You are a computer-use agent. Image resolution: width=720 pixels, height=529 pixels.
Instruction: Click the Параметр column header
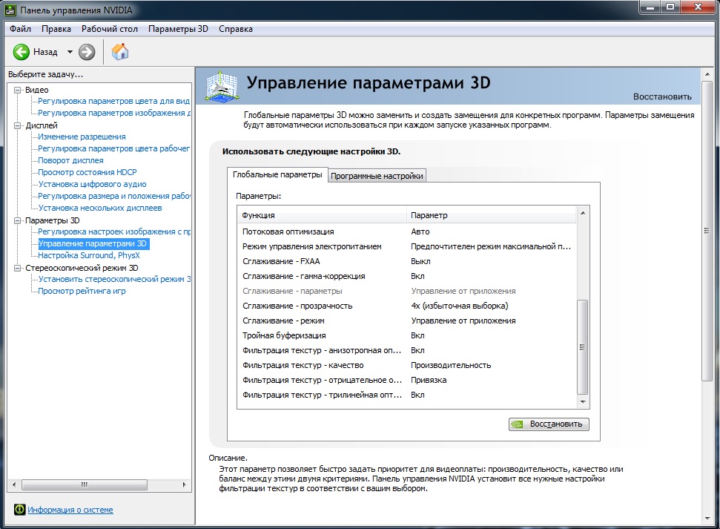point(492,215)
